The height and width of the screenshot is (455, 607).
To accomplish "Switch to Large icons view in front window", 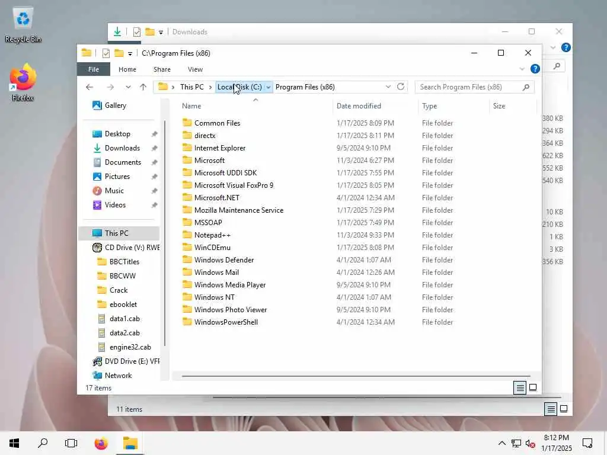I will coord(533,387).
